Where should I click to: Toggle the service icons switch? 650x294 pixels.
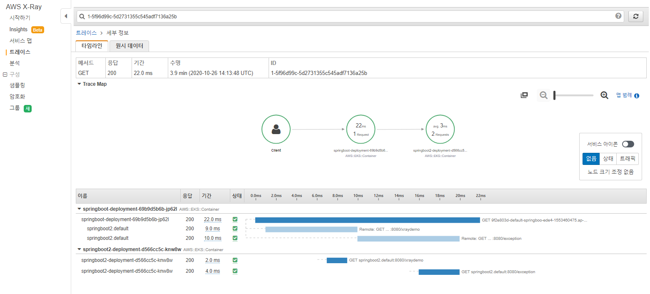[628, 144]
